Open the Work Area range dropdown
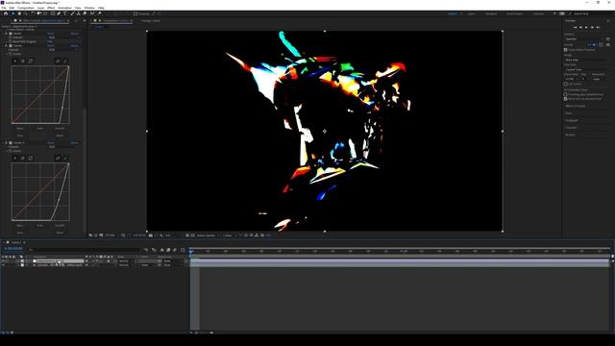The height and width of the screenshot is (346, 615). [x=587, y=60]
